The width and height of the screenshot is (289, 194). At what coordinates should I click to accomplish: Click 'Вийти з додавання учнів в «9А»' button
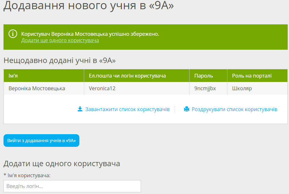click(42, 141)
